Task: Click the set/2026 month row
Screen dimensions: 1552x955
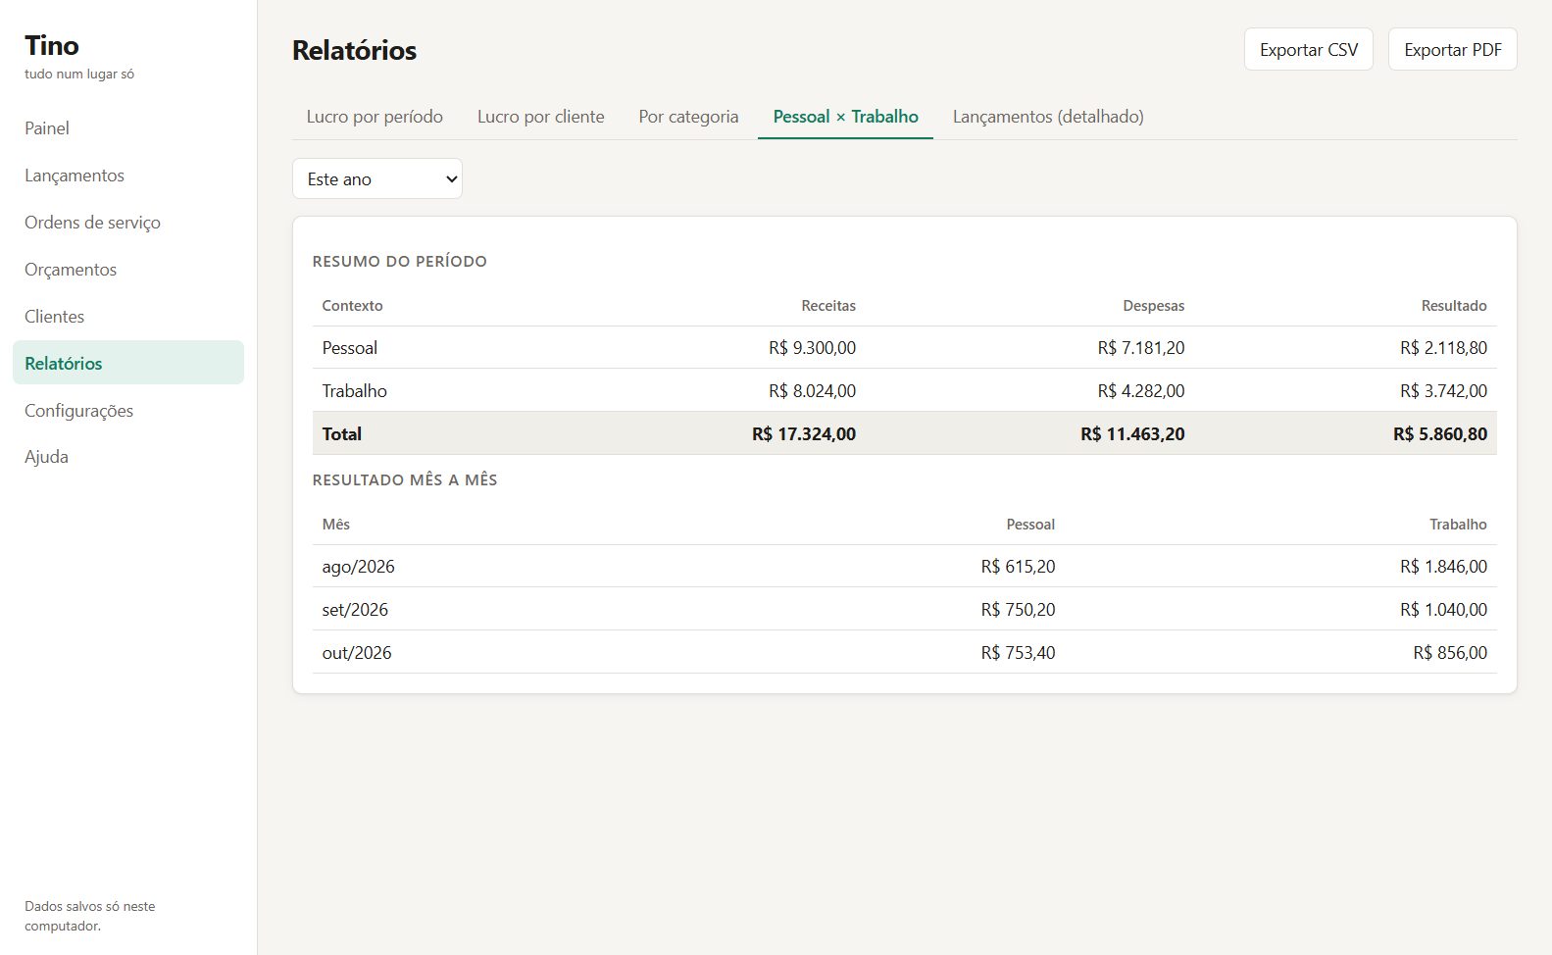Action: [904, 610]
